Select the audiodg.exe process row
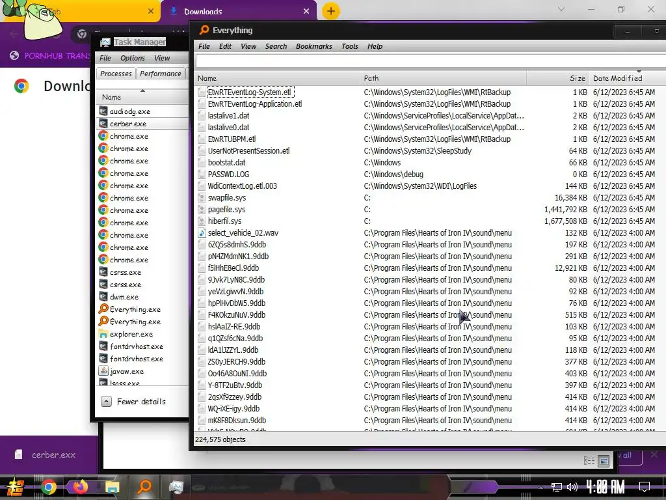This screenshot has height=500, width=666. click(x=142, y=111)
